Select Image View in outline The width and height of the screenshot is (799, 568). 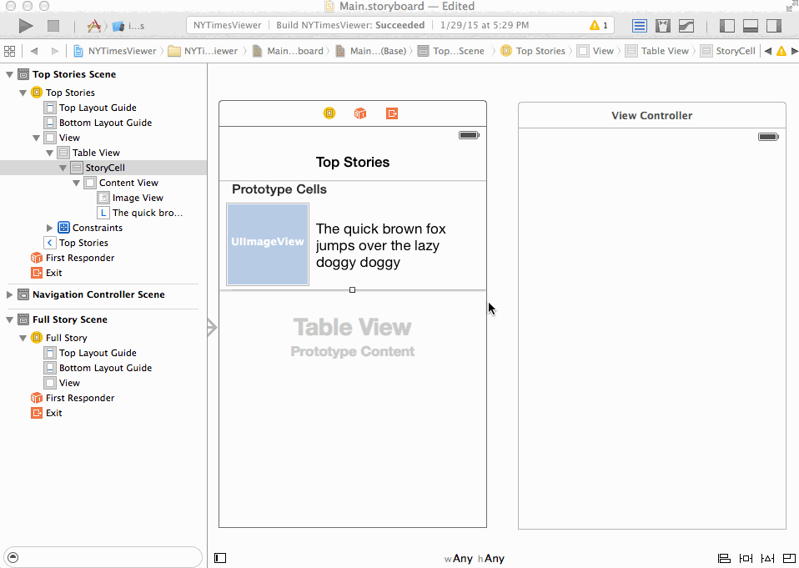[x=130, y=198]
